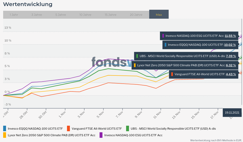Click the 10,02 % value in EQQQ tooltip
The image size is (243, 142).
click(230, 45)
